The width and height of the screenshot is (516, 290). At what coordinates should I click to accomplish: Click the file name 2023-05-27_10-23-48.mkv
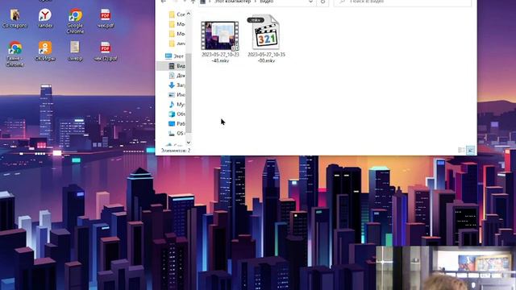point(220,57)
